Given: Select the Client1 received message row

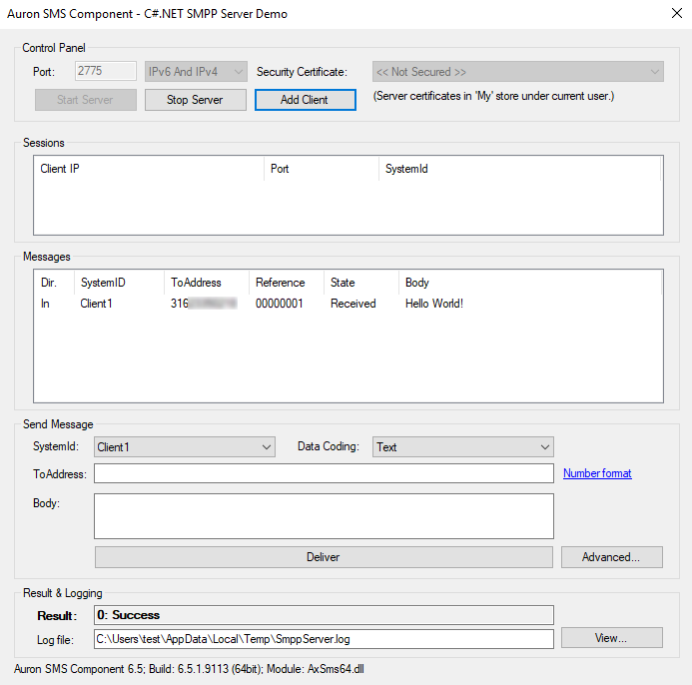Looking at the screenshot, I should coord(250,304).
